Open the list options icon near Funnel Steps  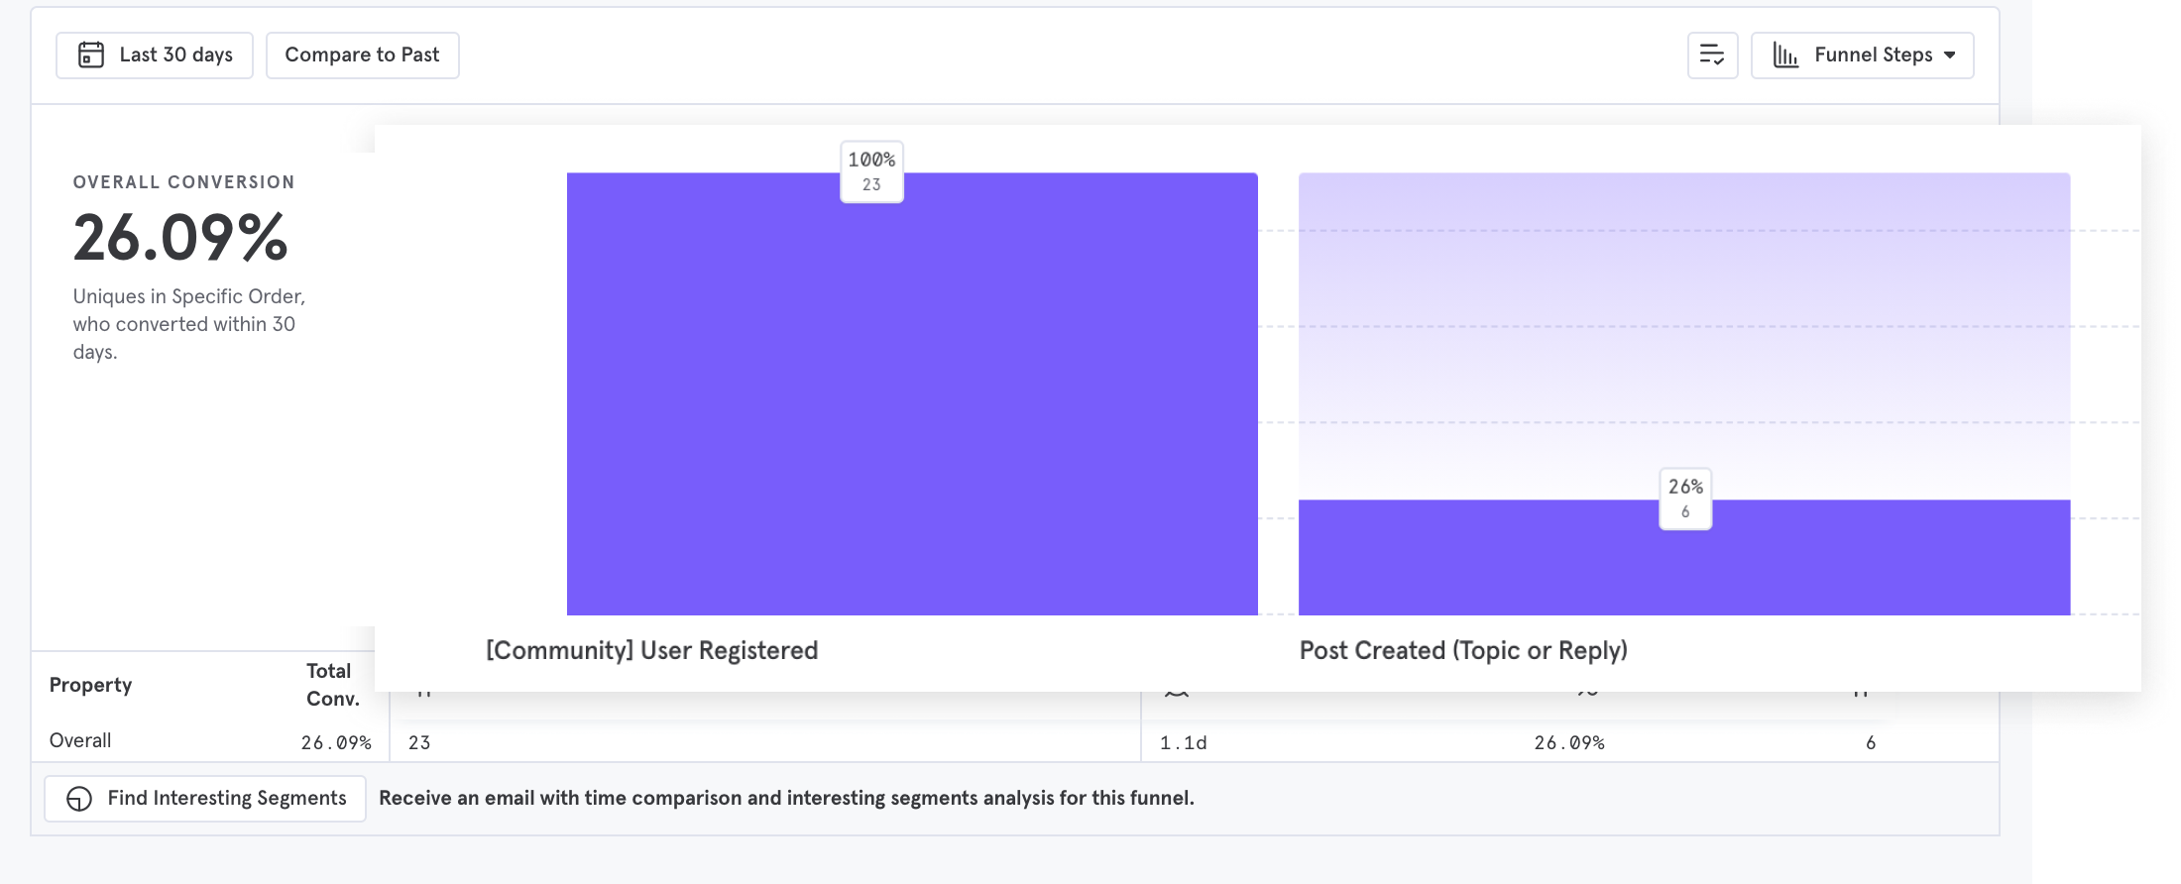(1712, 55)
